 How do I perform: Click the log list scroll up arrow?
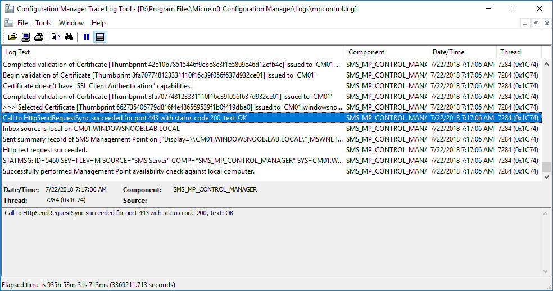tap(547, 64)
